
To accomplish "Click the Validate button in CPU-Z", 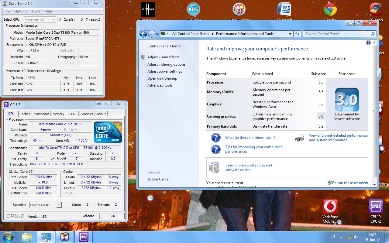I will click(88, 216).
